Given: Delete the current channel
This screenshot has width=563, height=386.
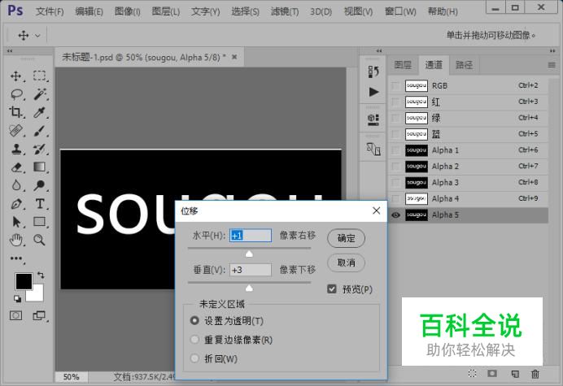Looking at the screenshot, I should pos(535,374).
